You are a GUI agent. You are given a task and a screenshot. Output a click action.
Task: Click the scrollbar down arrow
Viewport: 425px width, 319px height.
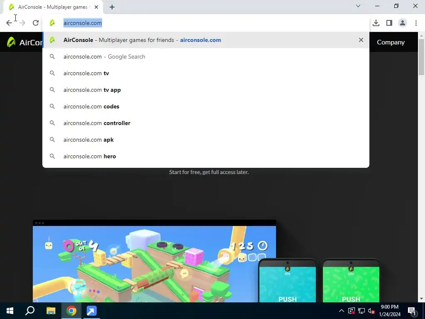coord(422,299)
